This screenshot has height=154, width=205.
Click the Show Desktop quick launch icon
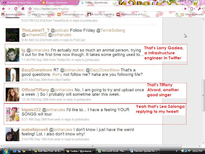14,151
